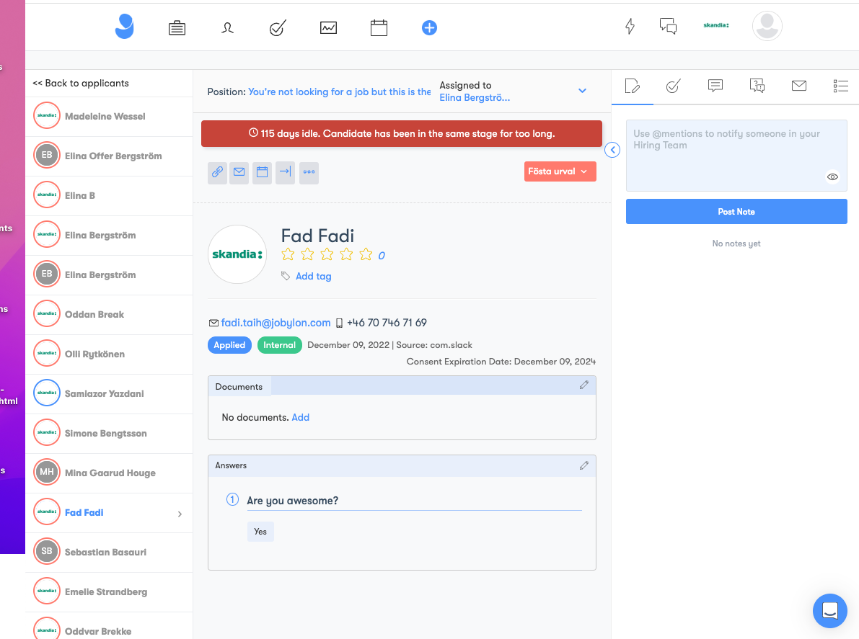Click Add tag link
This screenshot has width=859, height=639.
click(313, 277)
